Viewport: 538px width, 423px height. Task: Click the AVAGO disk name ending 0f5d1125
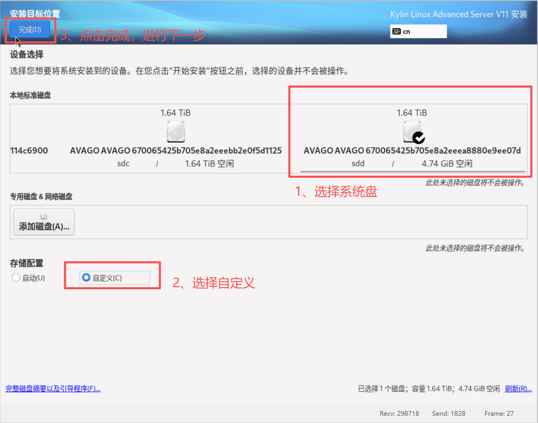176,150
